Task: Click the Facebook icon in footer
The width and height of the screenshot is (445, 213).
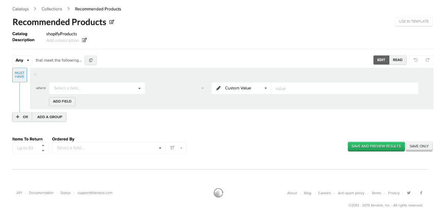Action: (421, 193)
